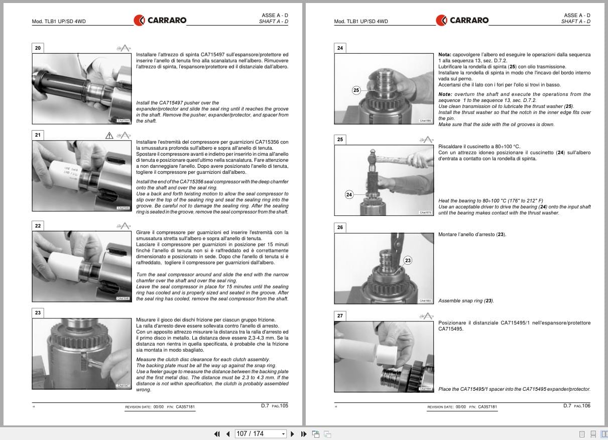The image size is (608, 440).
Task: Click 'Measure the clutch disc clearance' sentence
Action: click(x=203, y=360)
